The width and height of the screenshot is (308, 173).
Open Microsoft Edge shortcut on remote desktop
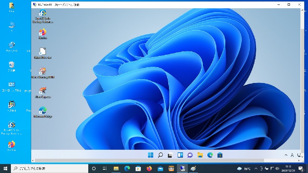tap(43, 111)
